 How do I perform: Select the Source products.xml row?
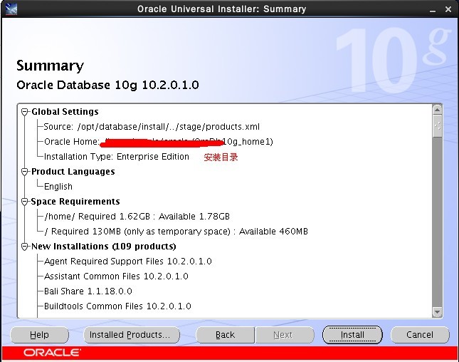(x=152, y=127)
